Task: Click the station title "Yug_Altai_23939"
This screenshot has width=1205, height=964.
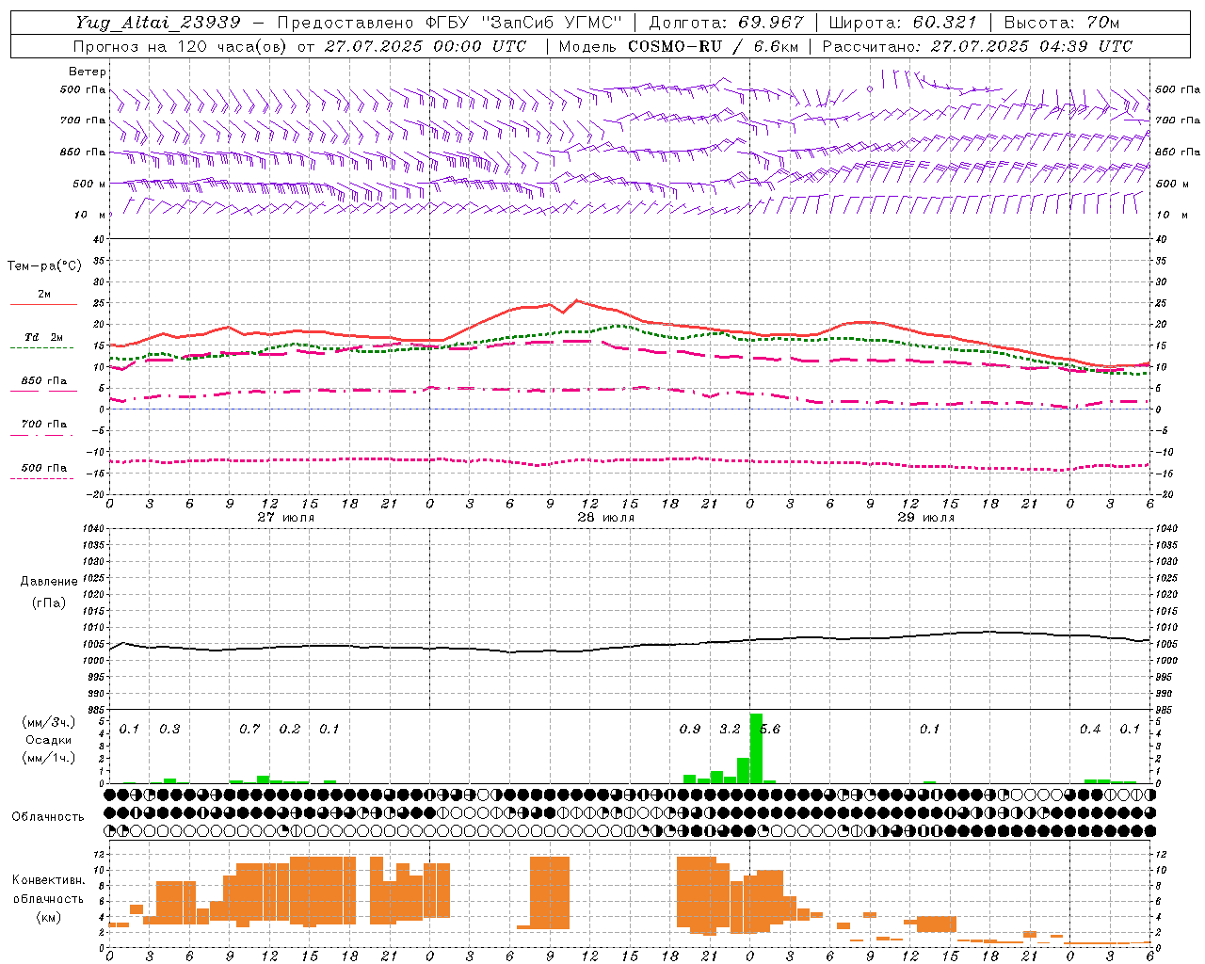Action: coord(157,22)
